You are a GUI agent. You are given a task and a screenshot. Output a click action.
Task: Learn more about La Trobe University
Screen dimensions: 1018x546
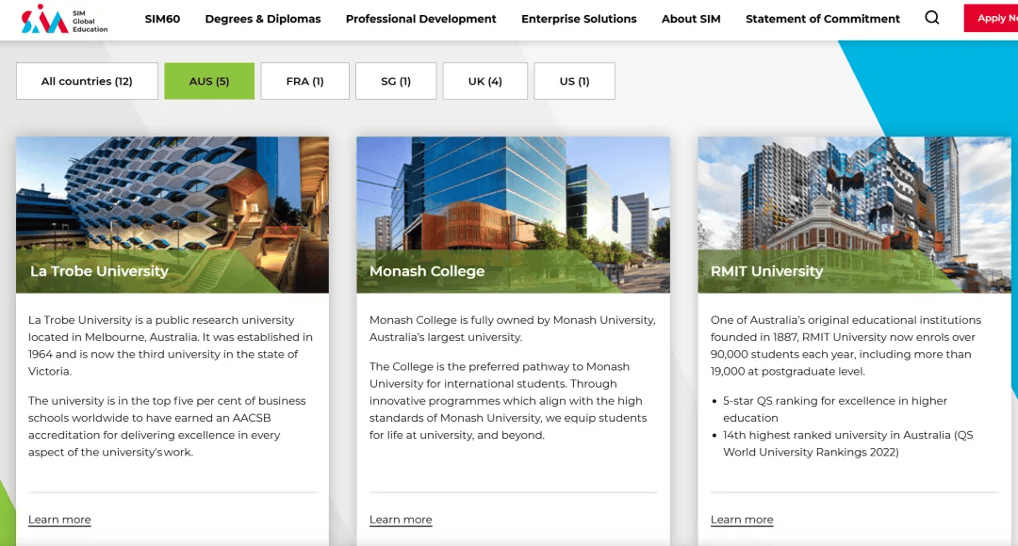coord(59,520)
